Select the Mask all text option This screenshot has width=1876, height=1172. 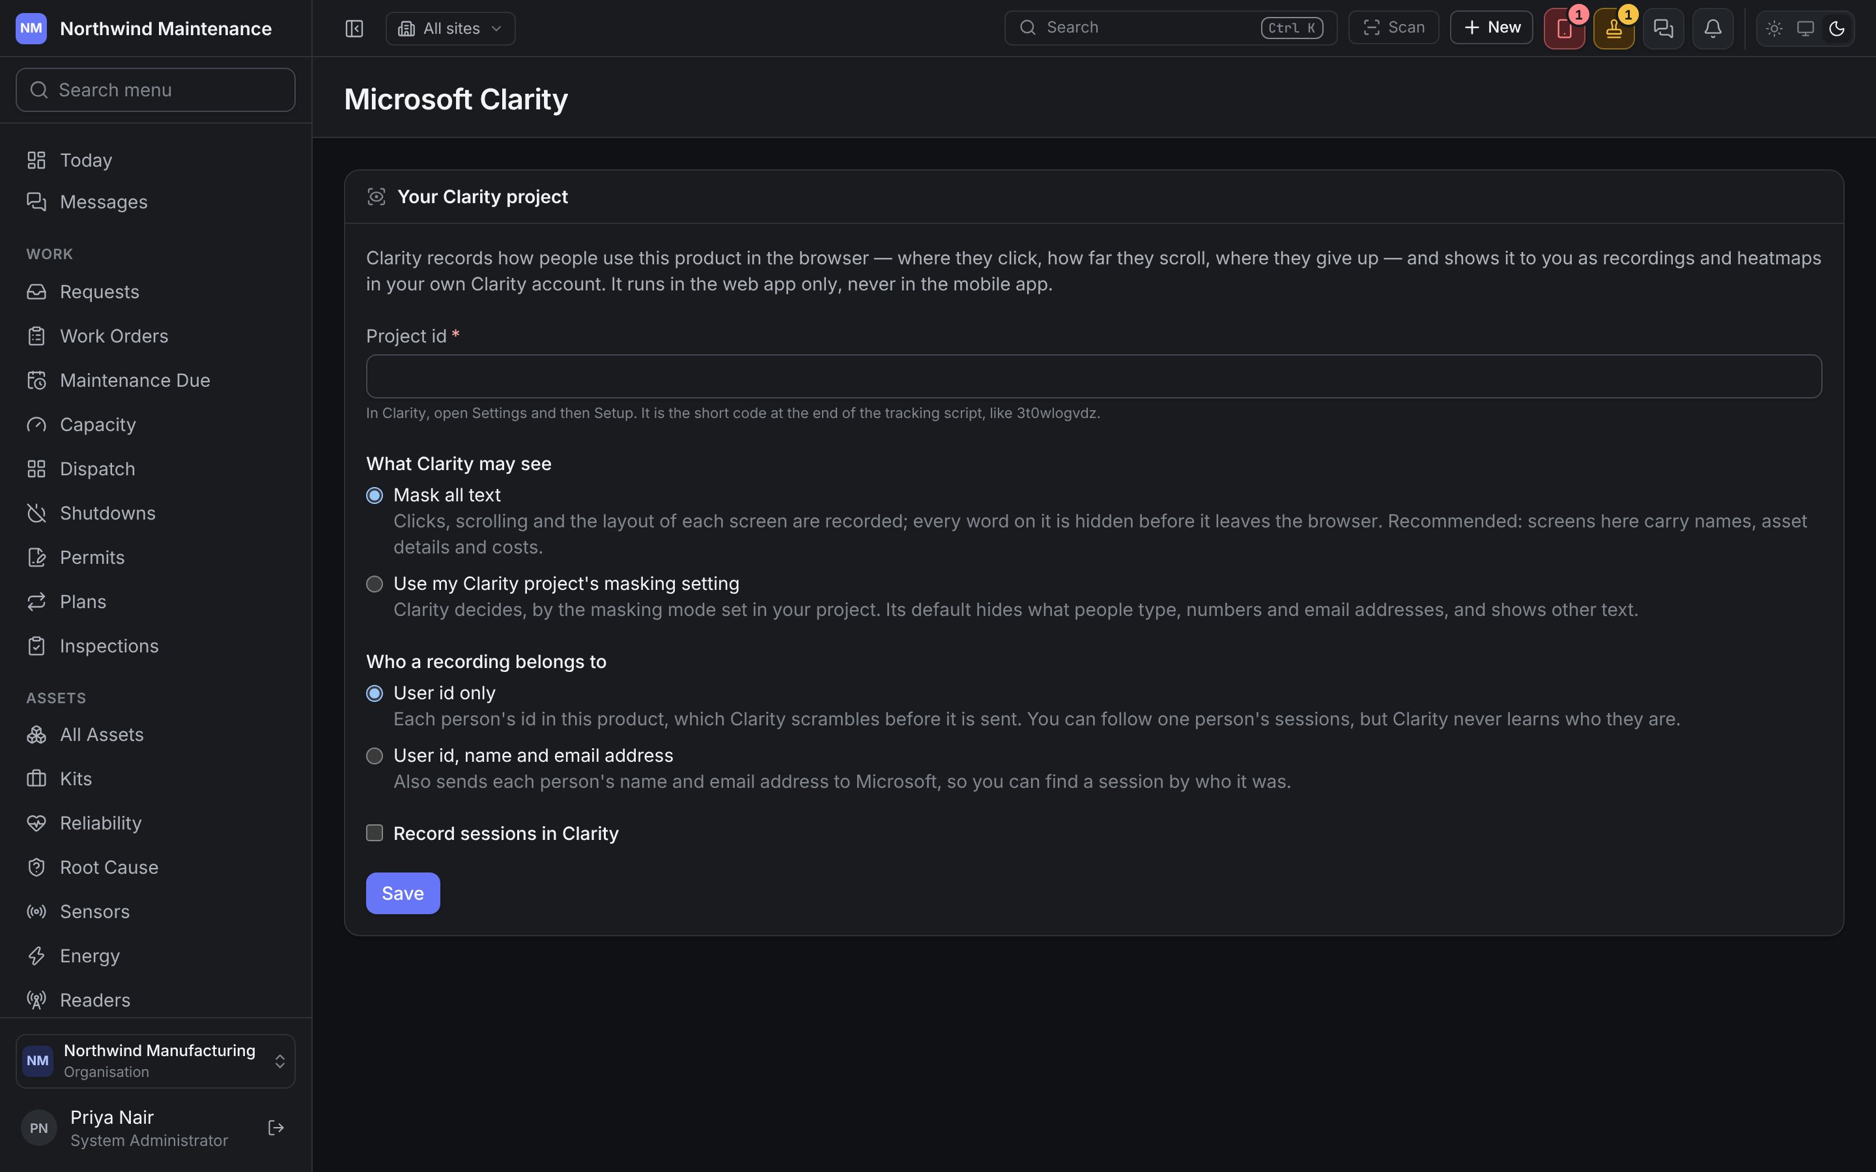[x=375, y=495]
